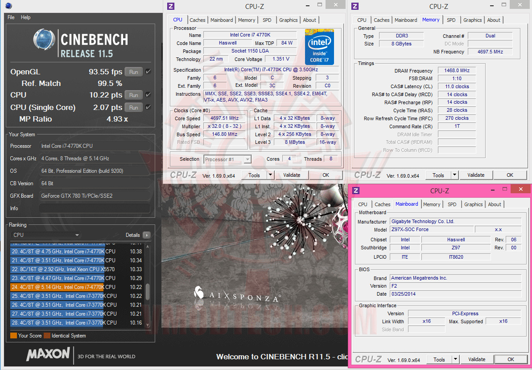Screen dimensions: 532x370
Task: Open the Tools dropdown arrow in the Memory tab window
Action: point(455,175)
